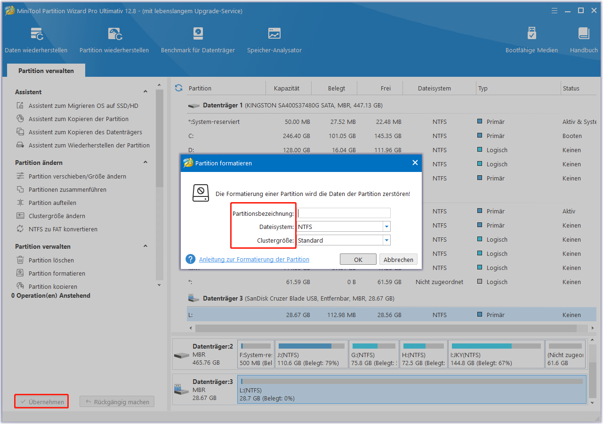The height and width of the screenshot is (424, 603).
Task: Choose Clustergröße ändern
Action: point(57,216)
